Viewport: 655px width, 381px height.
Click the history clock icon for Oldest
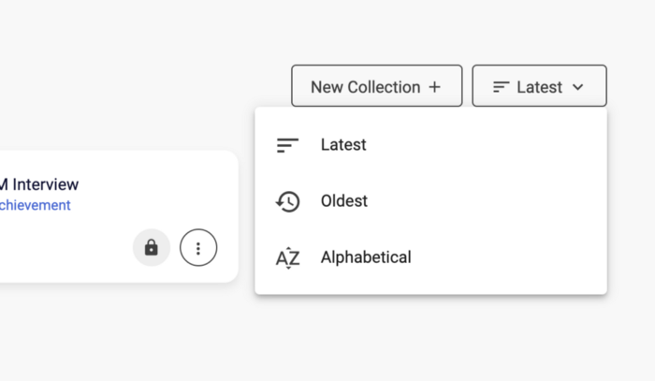pos(288,201)
